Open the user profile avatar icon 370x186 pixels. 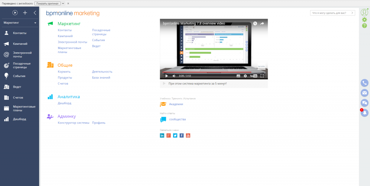pos(364,12)
